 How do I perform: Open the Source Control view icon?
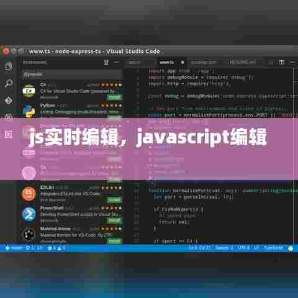click(9, 101)
